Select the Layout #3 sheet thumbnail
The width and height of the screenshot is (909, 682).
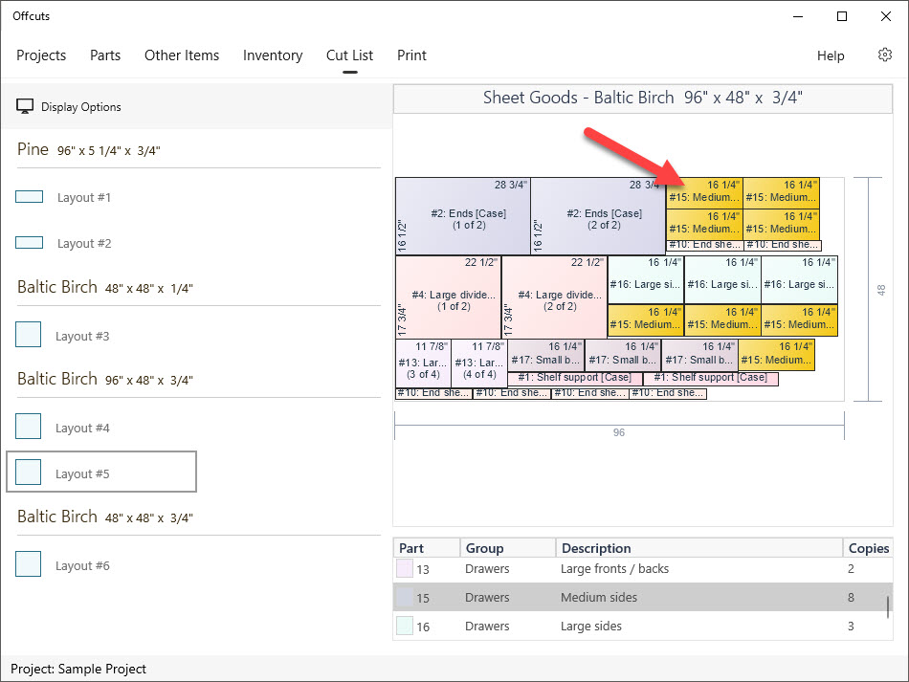(x=28, y=335)
